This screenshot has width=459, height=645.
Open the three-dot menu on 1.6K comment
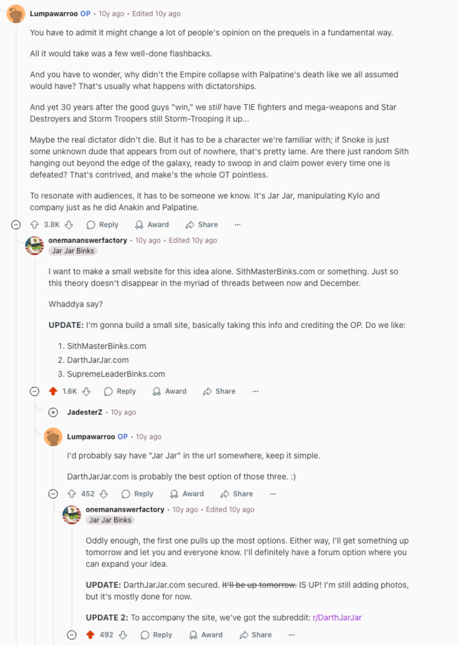pos(255,392)
